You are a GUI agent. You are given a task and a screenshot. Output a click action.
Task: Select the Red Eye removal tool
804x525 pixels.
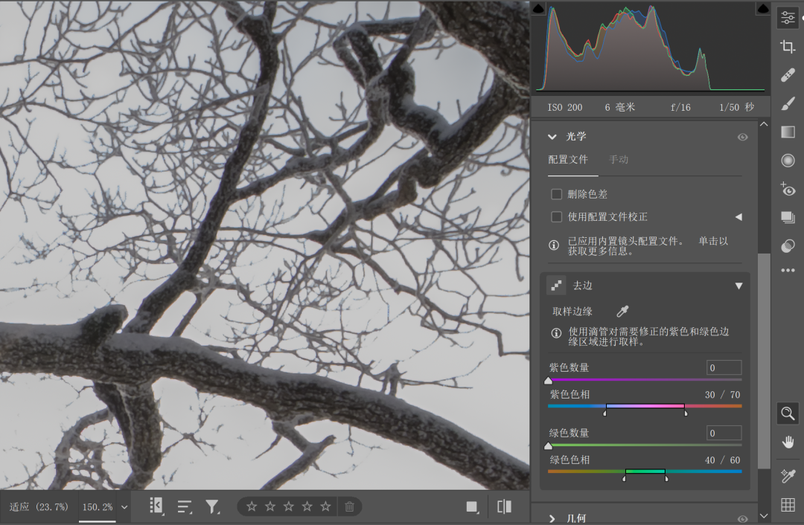788,190
